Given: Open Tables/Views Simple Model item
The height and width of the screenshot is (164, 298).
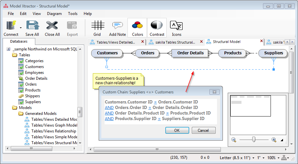Looking at the screenshot, I should (54, 137).
